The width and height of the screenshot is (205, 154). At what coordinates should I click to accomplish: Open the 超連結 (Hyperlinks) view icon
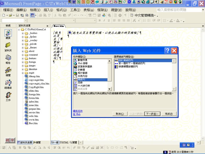click(8, 83)
